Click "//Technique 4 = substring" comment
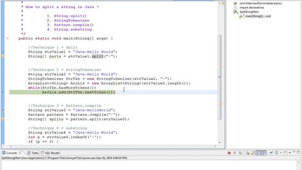 click(58, 128)
